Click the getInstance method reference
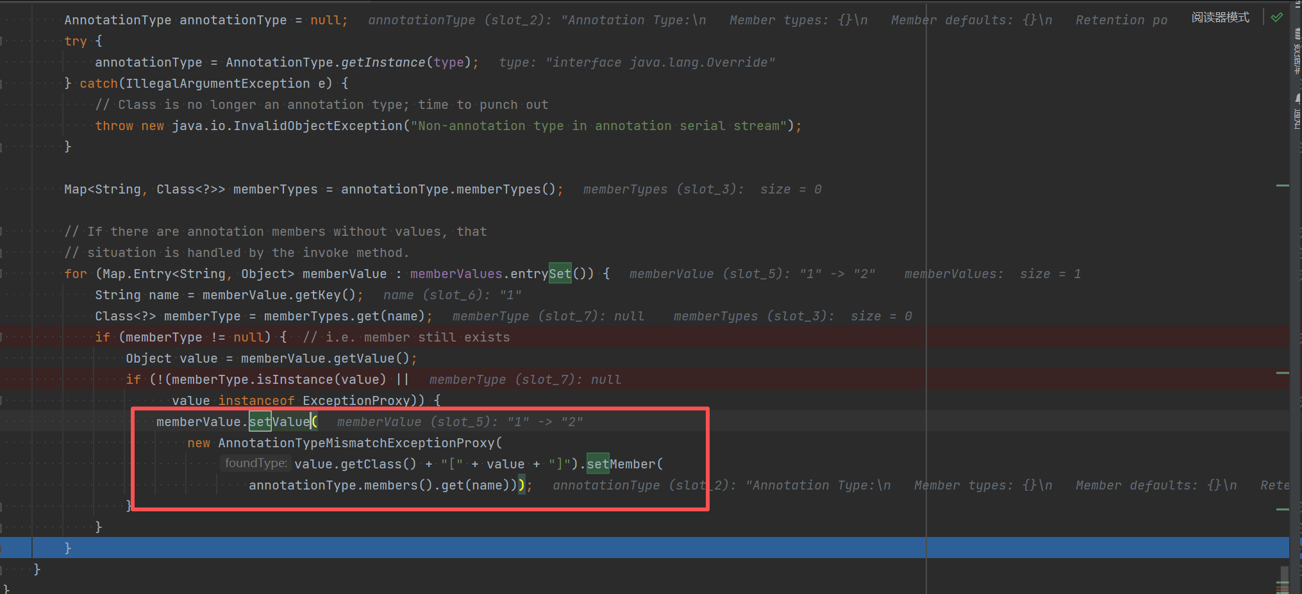 point(383,62)
